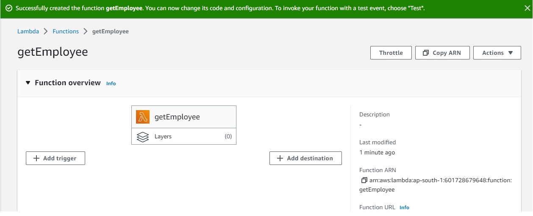Click the Add destination button
This screenshot has height=216, width=533.
305,158
